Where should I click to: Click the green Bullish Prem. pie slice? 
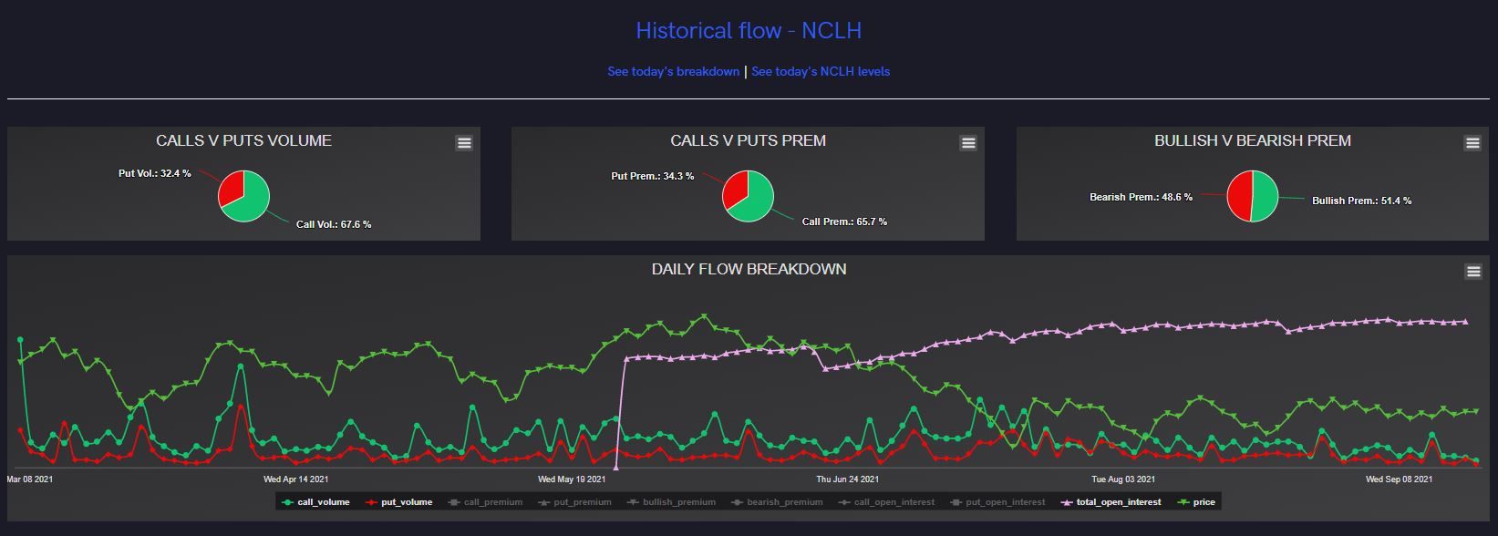pos(1266,196)
